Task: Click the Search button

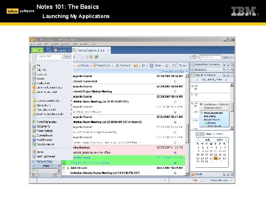Action: (x=228, y=57)
